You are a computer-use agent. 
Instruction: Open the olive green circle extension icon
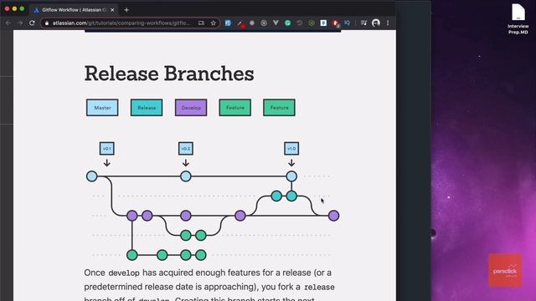[312, 23]
